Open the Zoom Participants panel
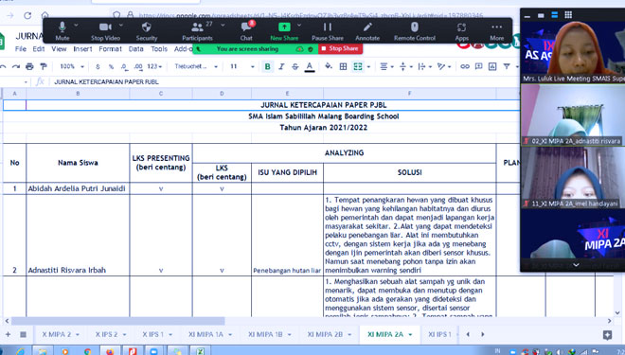The width and height of the screenshot is (625, 355). [x=197, y=31]
